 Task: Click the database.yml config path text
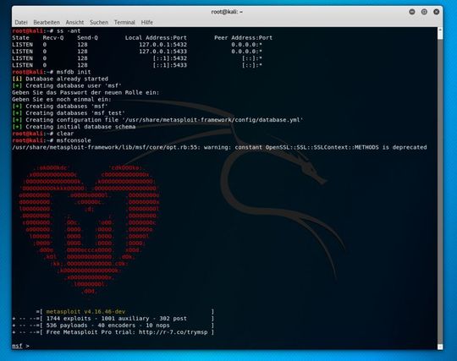point(213,120)
